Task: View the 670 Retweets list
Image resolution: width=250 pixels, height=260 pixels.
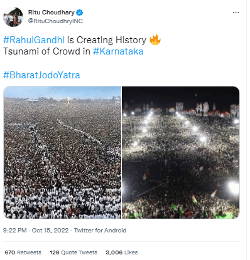Action: [x=23, y=252]
